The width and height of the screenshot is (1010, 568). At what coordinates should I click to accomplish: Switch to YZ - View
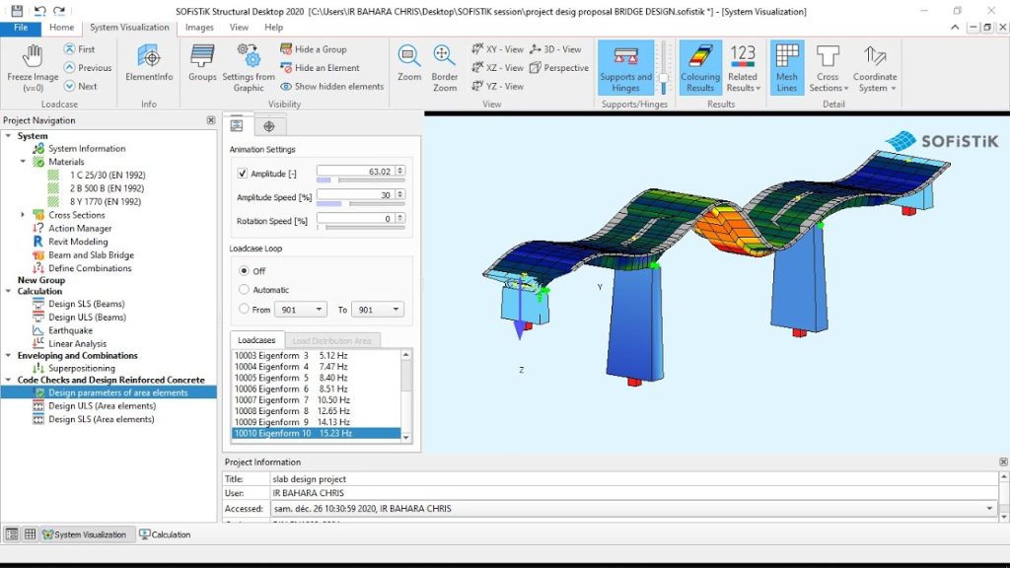[x=497, y=87]
